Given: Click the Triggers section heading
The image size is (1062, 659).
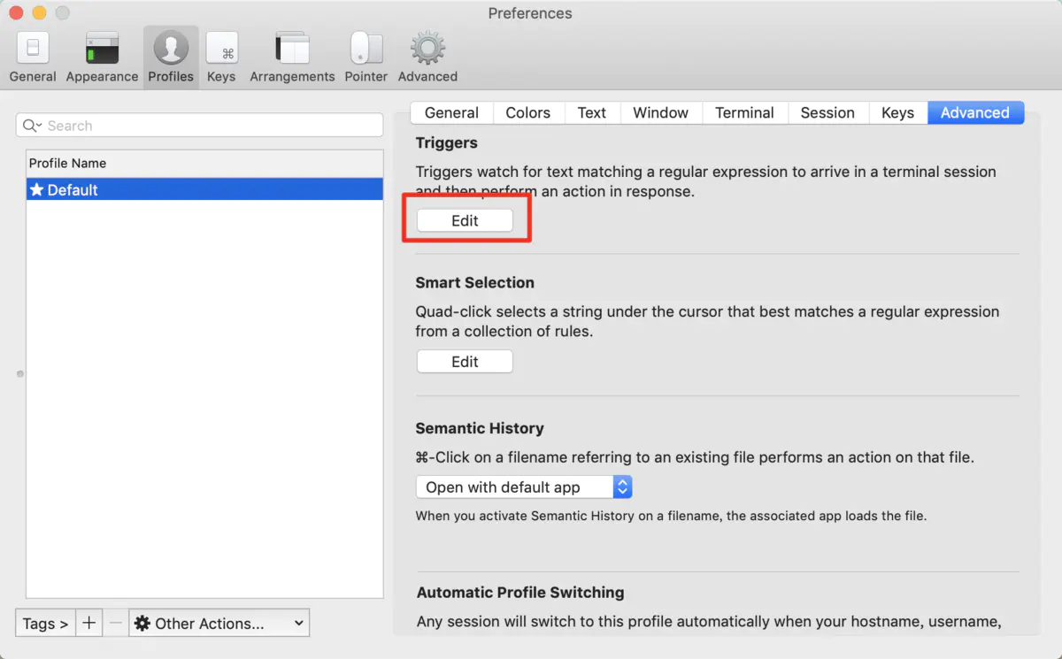Looking at the screenshot, I should (x=447, y=142).
